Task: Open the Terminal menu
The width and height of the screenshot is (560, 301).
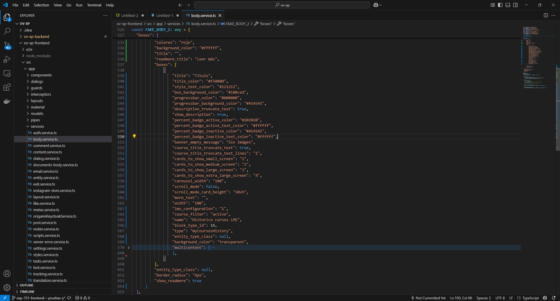Action: coord(94,5)
